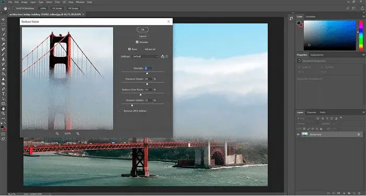Save current Reduce Noise settings icon
This screenshot has height=196, width=366.
163,57
